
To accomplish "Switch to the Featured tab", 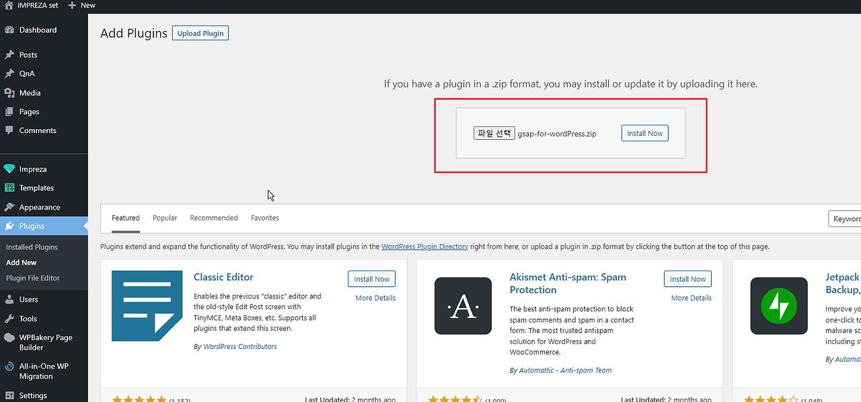I will 126,218.
